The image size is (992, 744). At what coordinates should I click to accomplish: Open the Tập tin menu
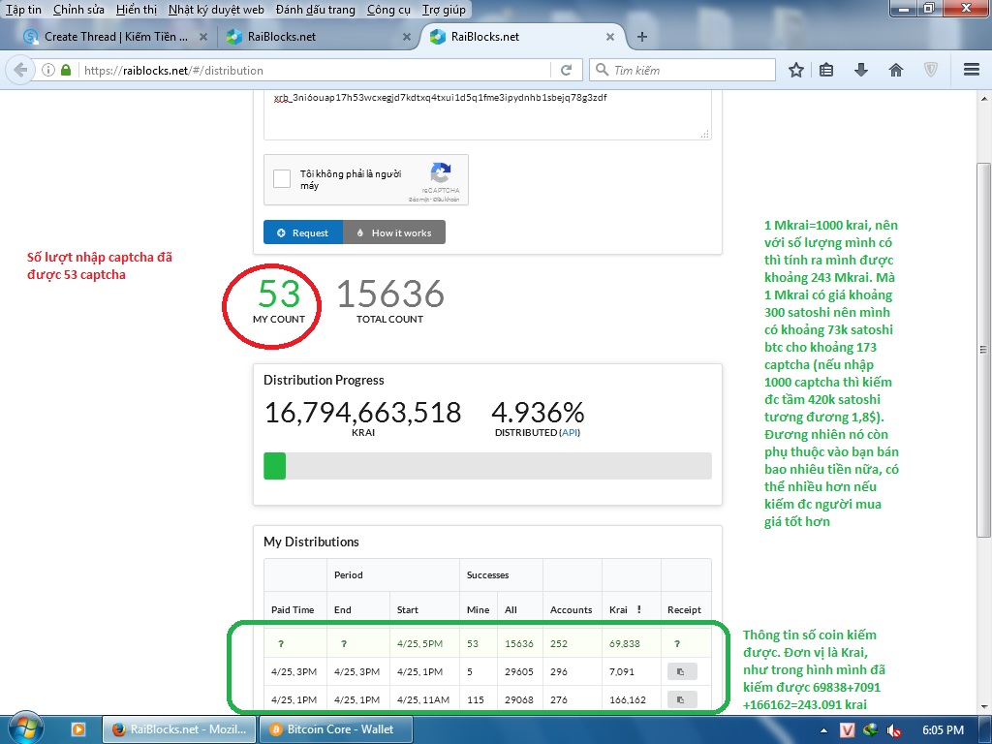click(23, 10)
